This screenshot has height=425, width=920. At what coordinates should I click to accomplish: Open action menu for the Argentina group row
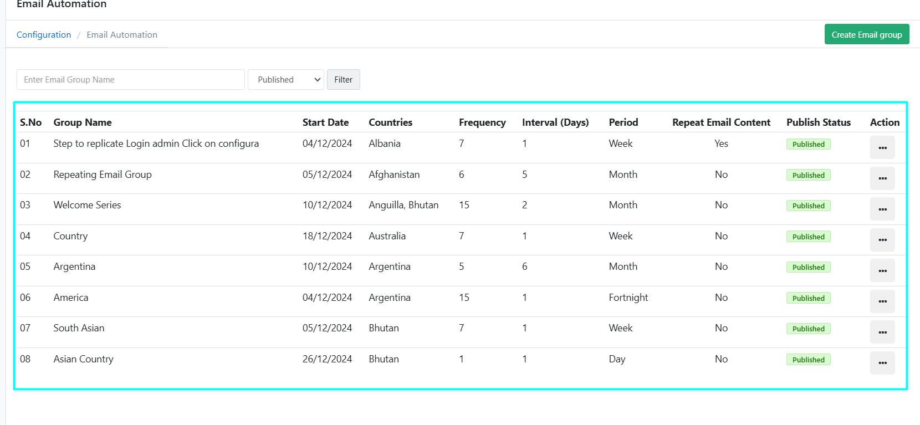(x=882, y=270)
